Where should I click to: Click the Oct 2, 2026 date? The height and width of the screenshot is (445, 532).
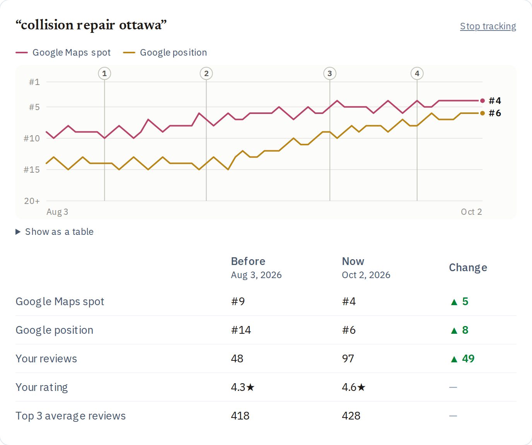click(x=366, y=275)
